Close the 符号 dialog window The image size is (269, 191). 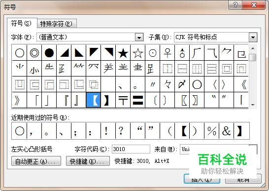(254, 5)
